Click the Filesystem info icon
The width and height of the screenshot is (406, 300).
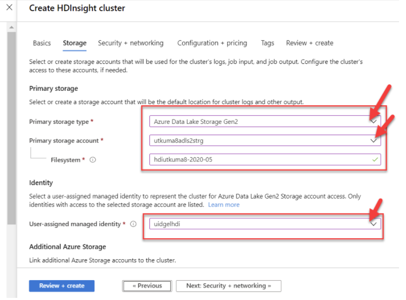[x=93, y=160]
